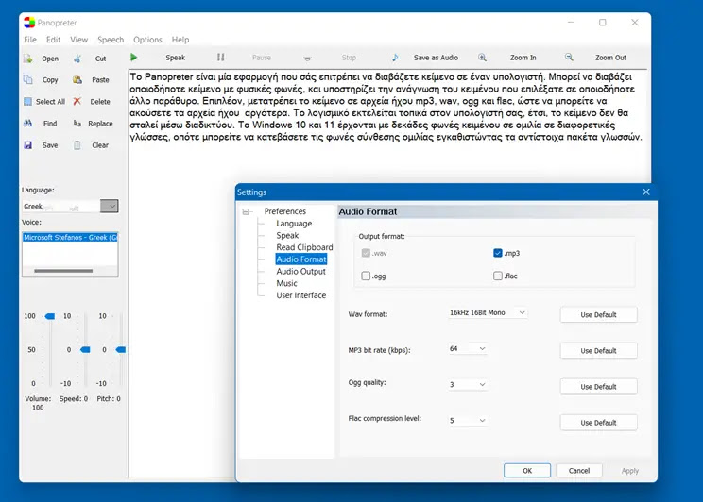Open the MP3 bit rate dropdown
703x502 pixels.
pyautogui.click(x=468, y=348)
